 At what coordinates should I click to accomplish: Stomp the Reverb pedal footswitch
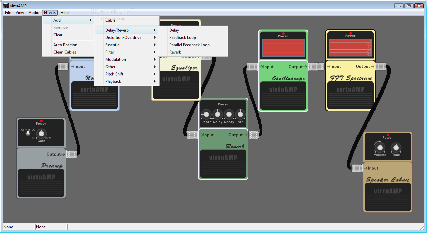[223, 164]
